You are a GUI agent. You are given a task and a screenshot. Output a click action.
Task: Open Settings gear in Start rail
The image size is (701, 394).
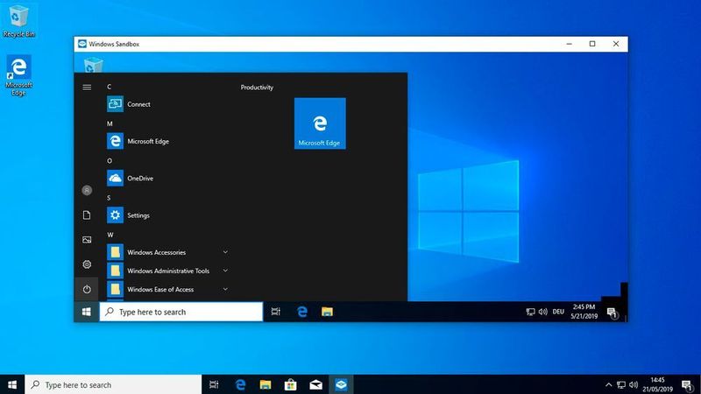coord(87,264)
